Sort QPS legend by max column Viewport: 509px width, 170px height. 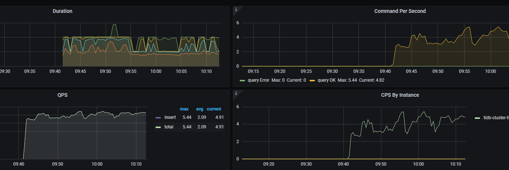click(x=184, y=109)
